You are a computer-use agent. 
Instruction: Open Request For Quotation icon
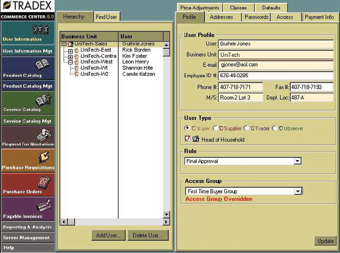click(x=44, y=134)
